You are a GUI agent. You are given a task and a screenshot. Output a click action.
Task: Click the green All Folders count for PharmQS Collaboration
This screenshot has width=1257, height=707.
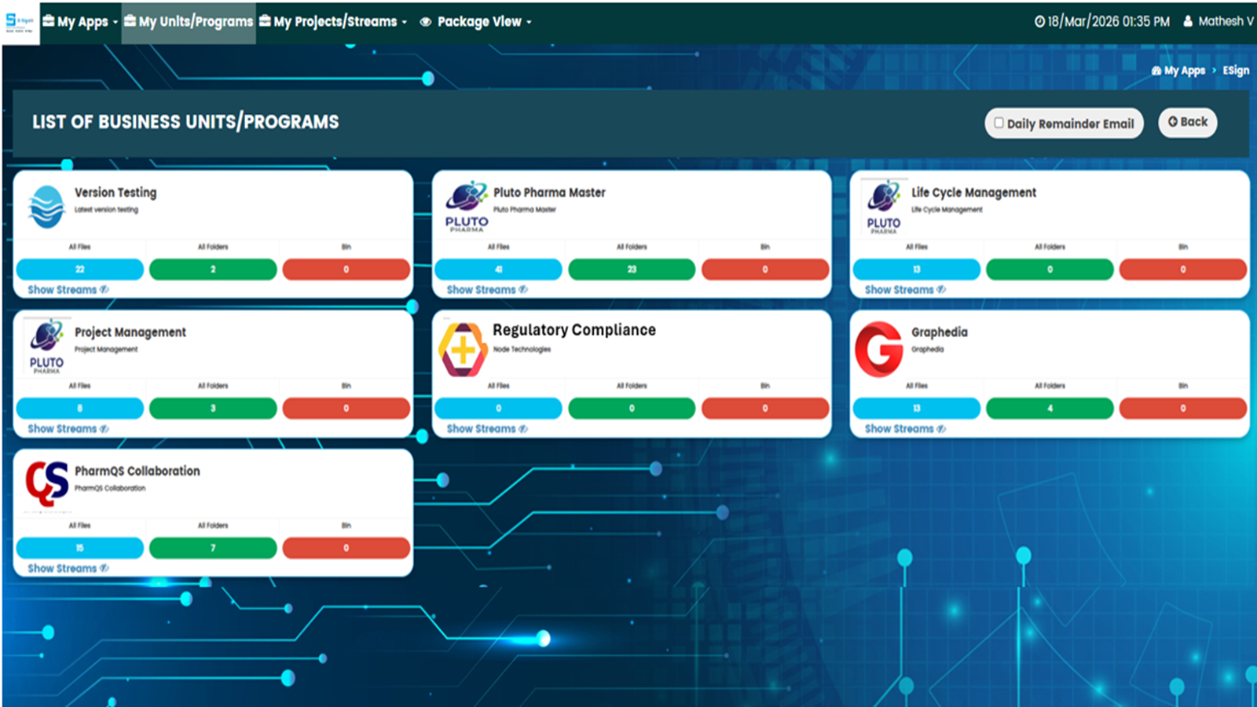tap(213, 548)
